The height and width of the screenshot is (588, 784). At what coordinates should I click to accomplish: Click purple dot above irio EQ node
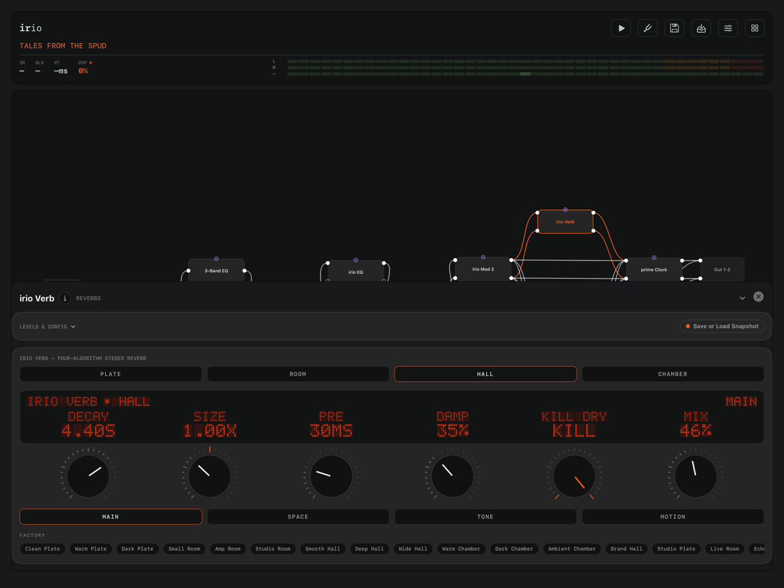356,260
